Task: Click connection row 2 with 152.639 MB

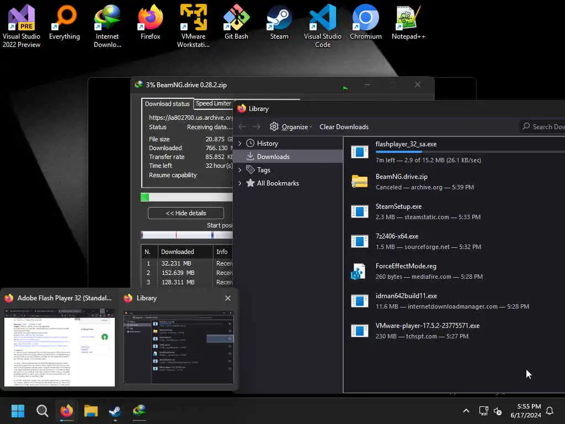Action: tap(186, 273)
